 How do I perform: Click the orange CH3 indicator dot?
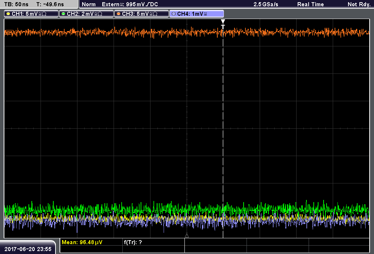click(x=119, y=14)
